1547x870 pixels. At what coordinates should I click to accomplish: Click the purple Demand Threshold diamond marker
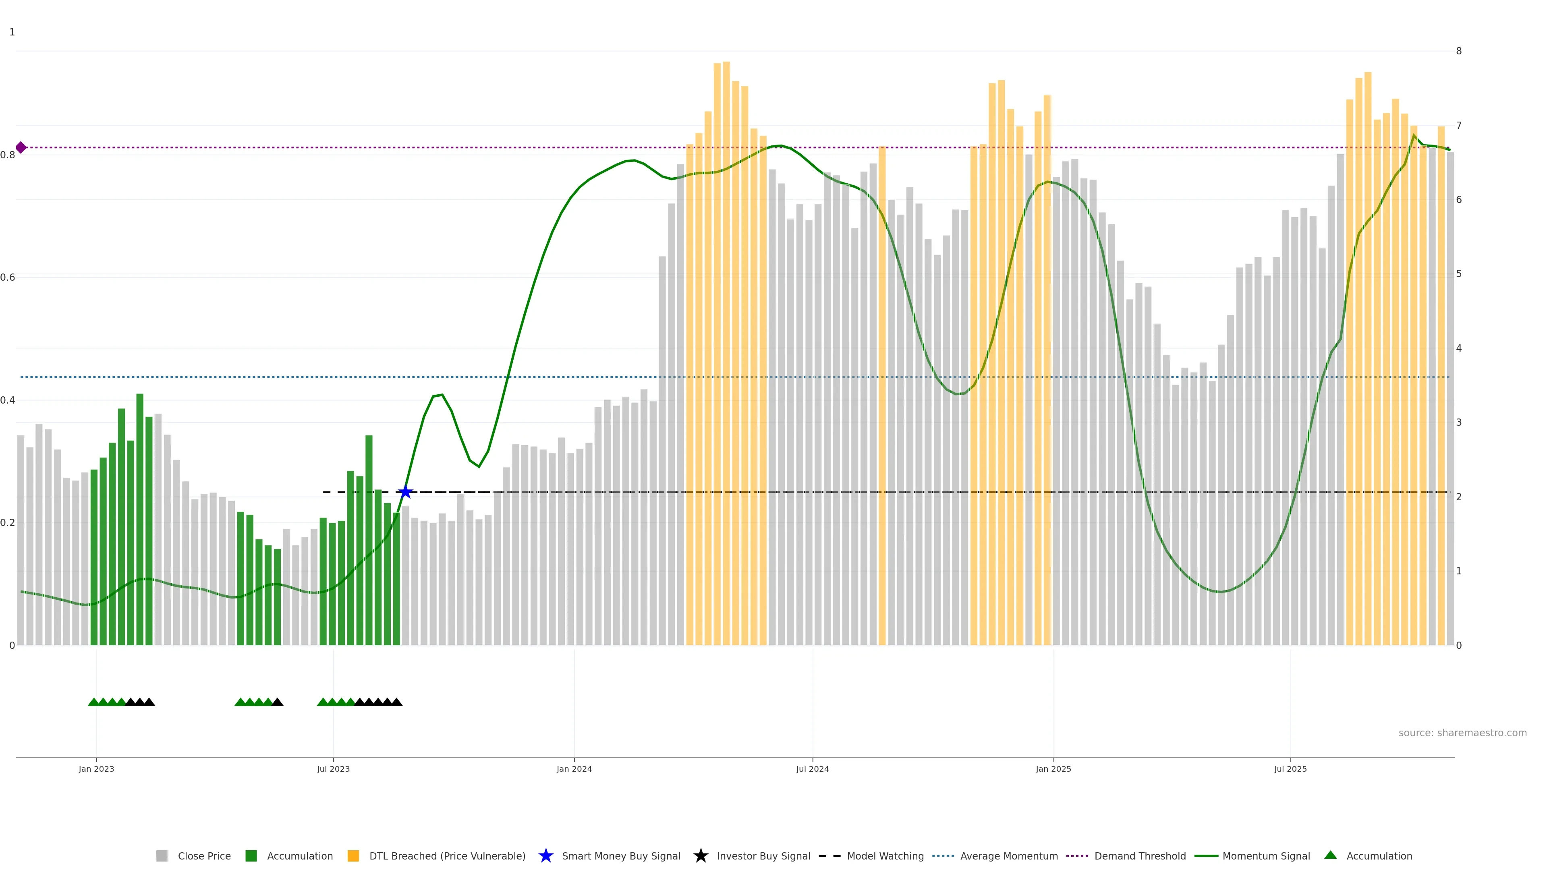tap(21, 147)
